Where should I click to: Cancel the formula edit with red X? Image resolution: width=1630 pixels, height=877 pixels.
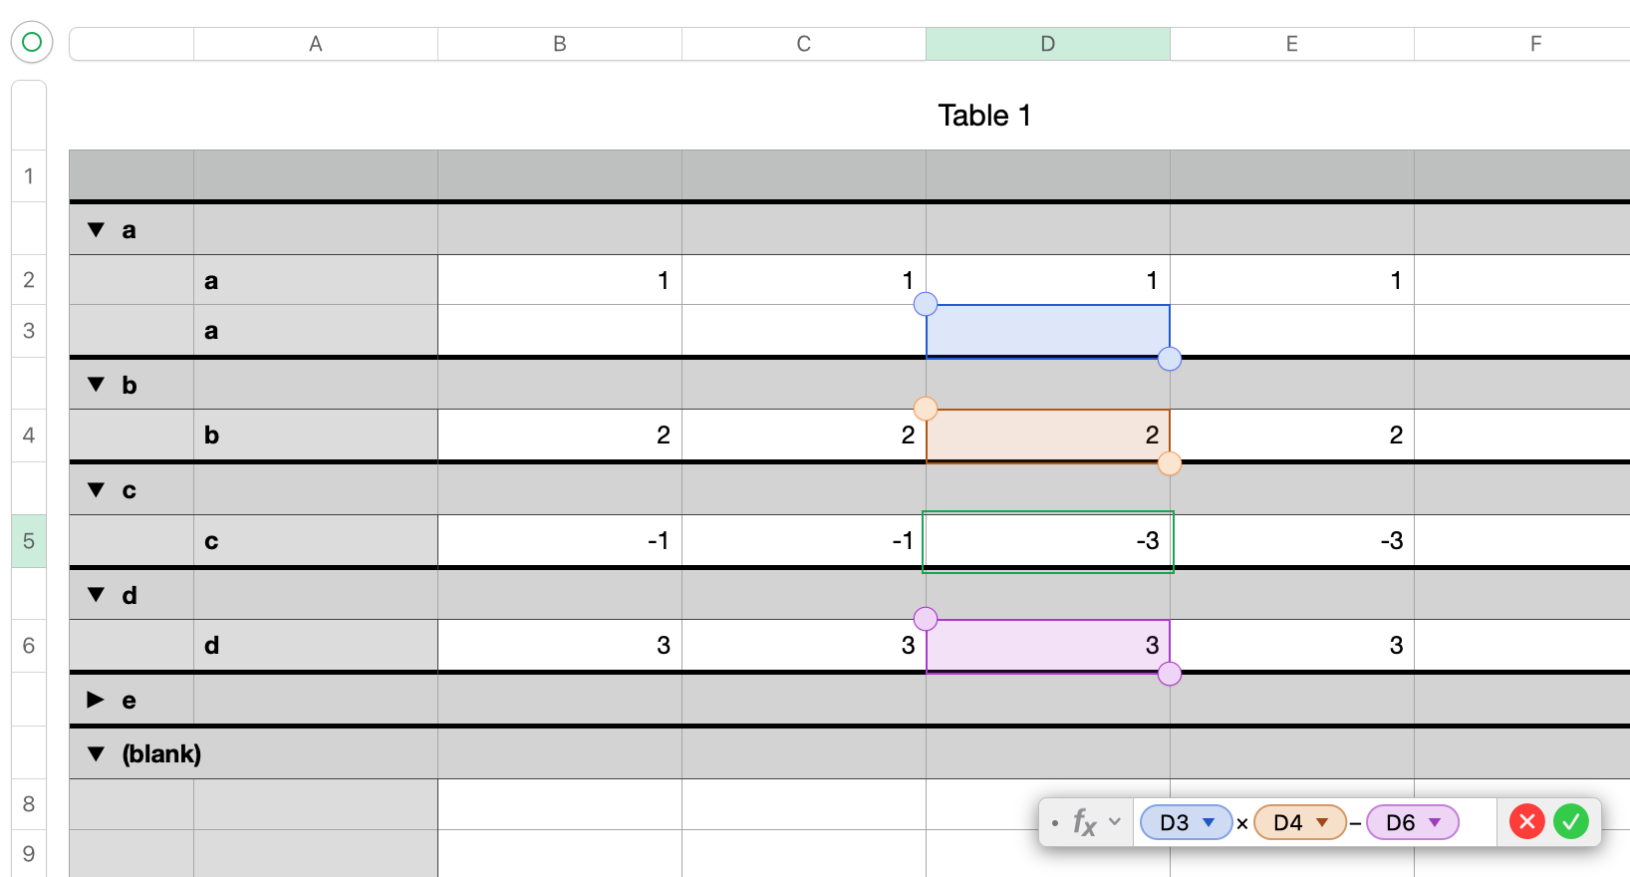pyautogui.click(x=1526, y=822)
